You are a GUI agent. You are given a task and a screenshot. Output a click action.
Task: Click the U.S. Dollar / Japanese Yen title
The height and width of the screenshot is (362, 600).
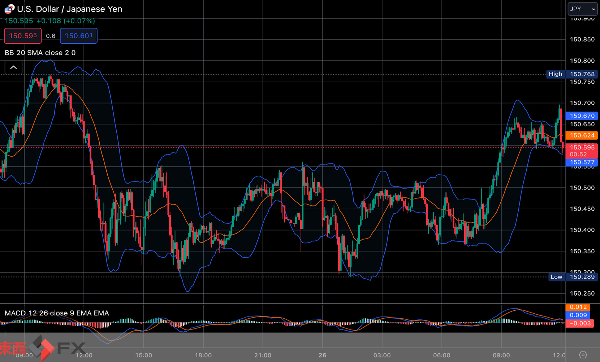pyautogui.click(x=70, y=9)
